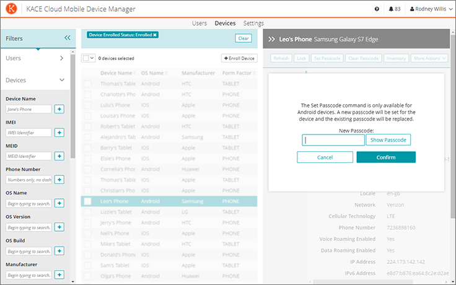
Task: Click the Phone Number filter field
Action: click(28, 180)
